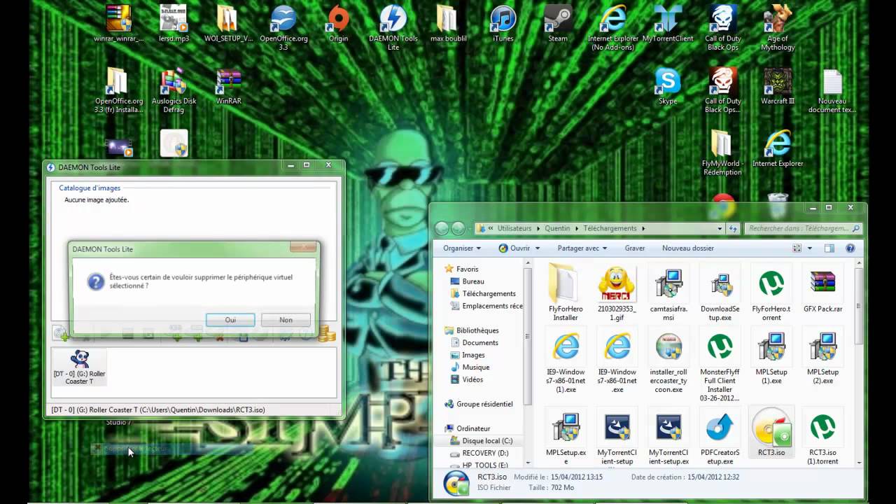896x504 pixels.
Task: Select the lersd.mp3 file on the desktop
Action: 174,24
